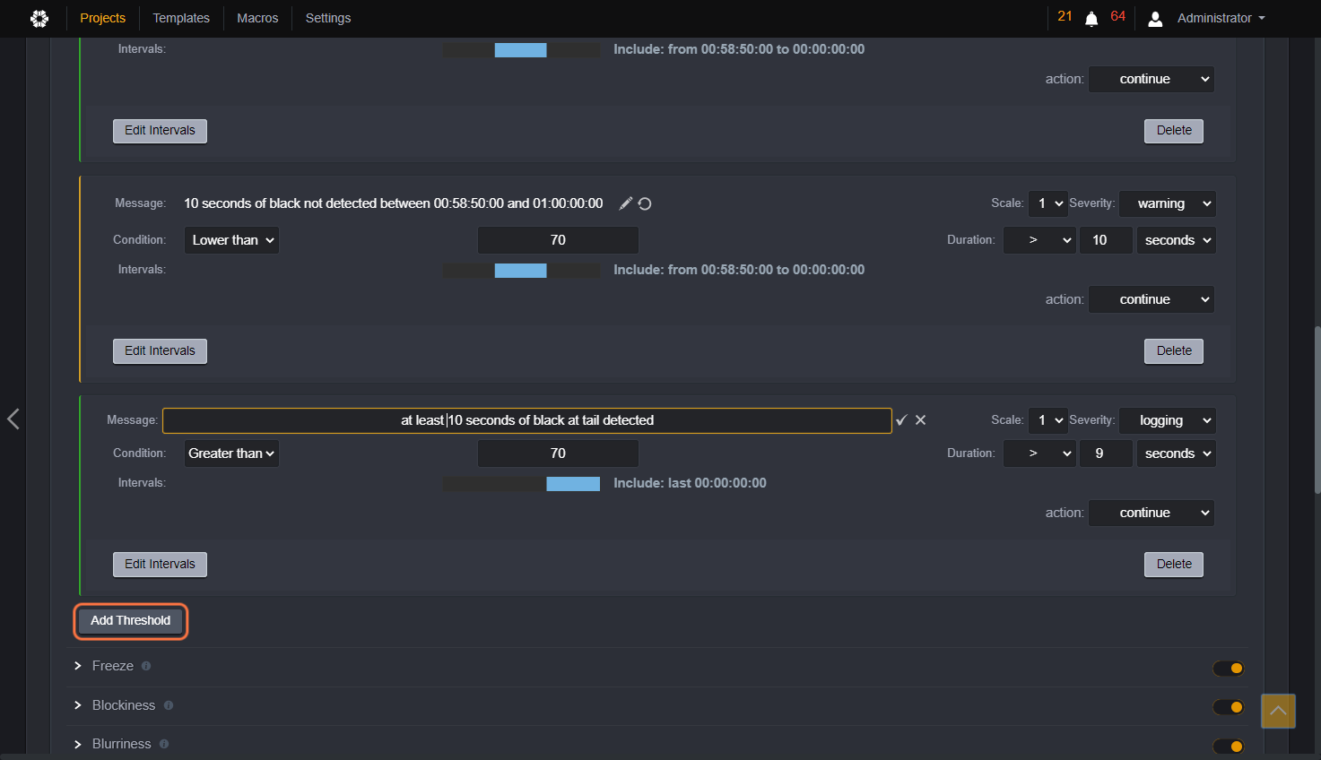Edit the '10 seconds of black not detected' message
Screen dimensions: 1321x760
click(x=626, y=203)
